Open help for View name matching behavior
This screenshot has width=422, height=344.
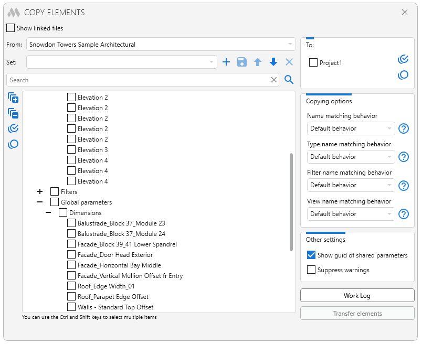point(404,214)
